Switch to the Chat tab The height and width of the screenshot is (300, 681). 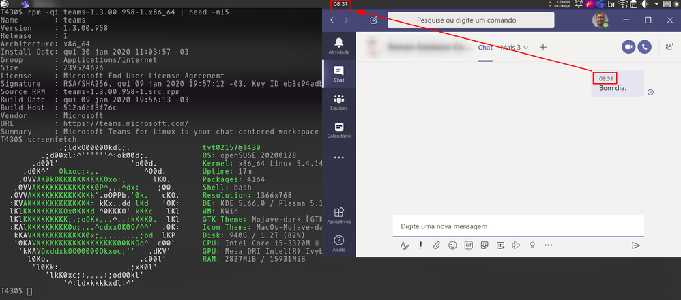[x=485, y=47]
